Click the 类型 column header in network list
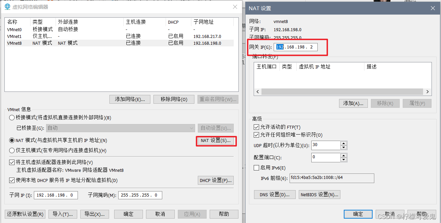Screen dimensions: 441x223 (x=43, y=22)
